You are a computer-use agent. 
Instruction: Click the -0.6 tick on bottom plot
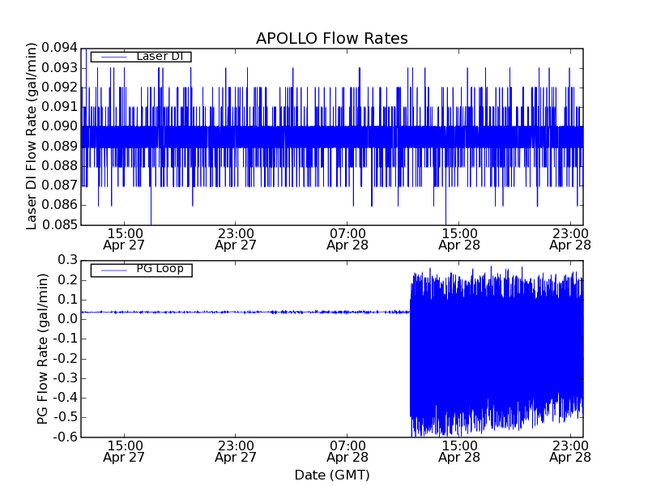coord(64,437)
